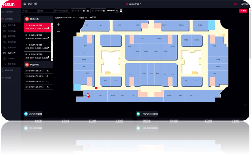Select 轨迹分析 in the sidebar menu

(10, 53)
